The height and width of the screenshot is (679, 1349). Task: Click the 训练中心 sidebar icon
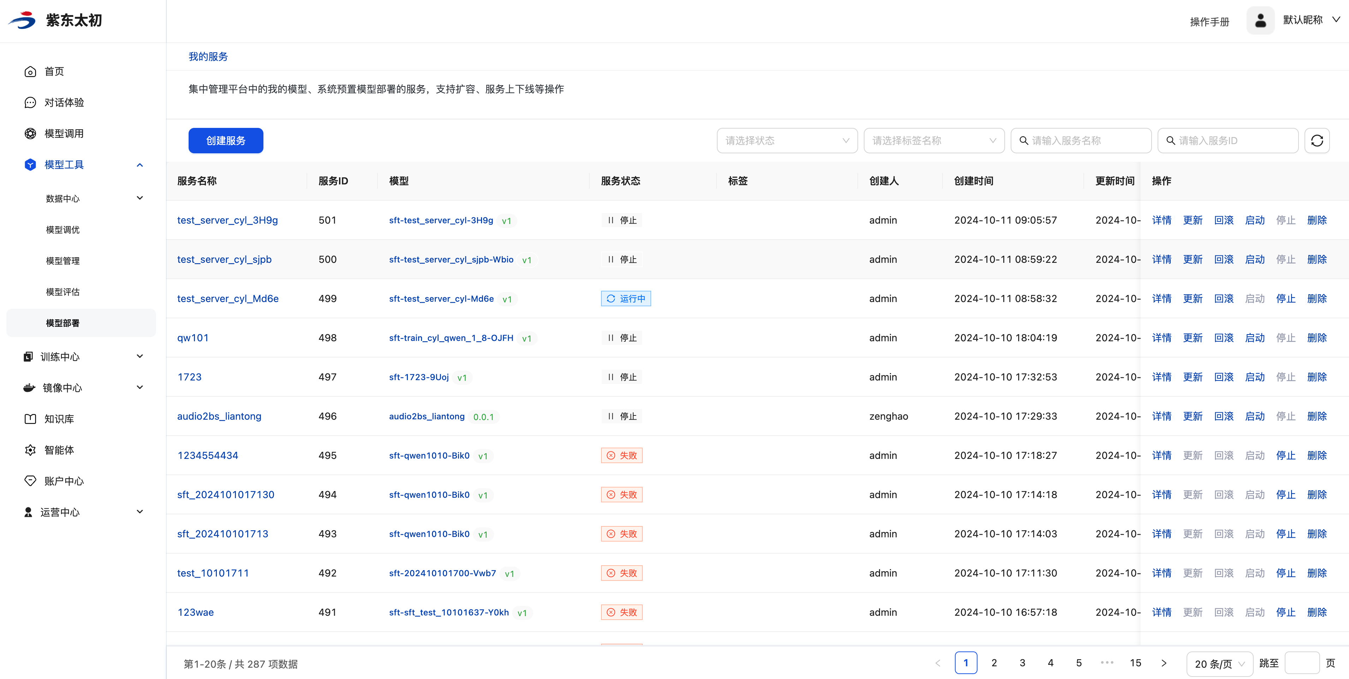pyautogui.click(x=28, y=357)
